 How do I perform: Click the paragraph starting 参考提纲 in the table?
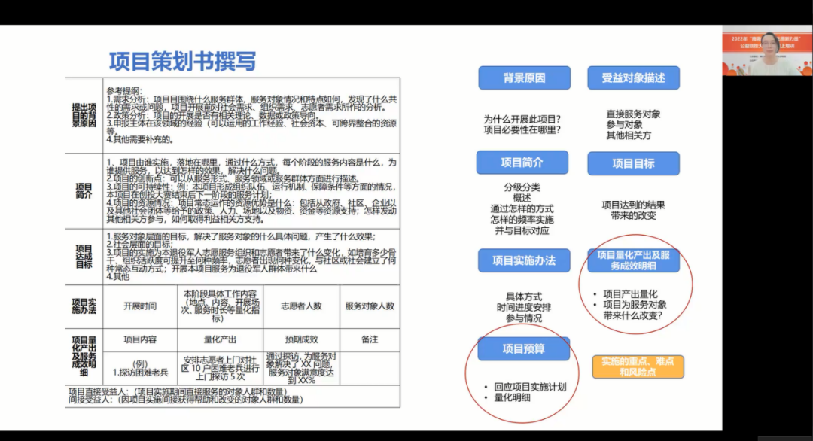click(251, 115)
